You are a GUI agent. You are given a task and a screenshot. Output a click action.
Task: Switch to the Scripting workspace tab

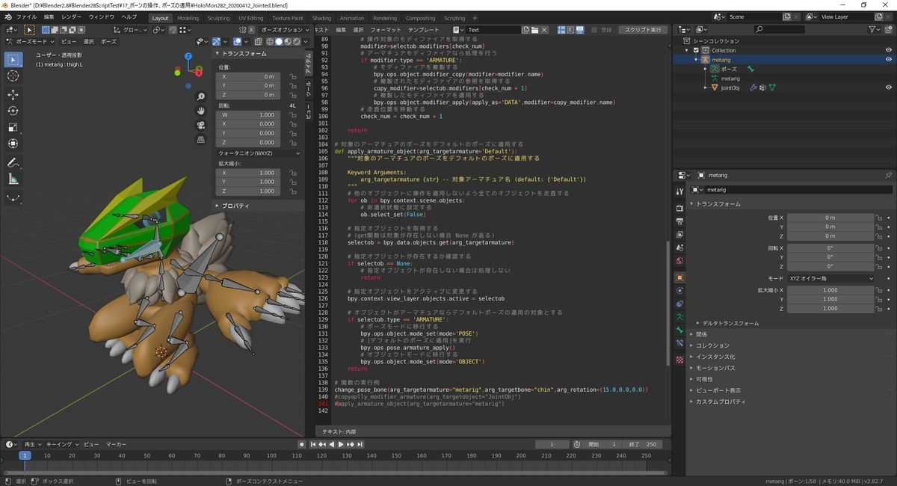pyautogui.click(x=454, y=18)
